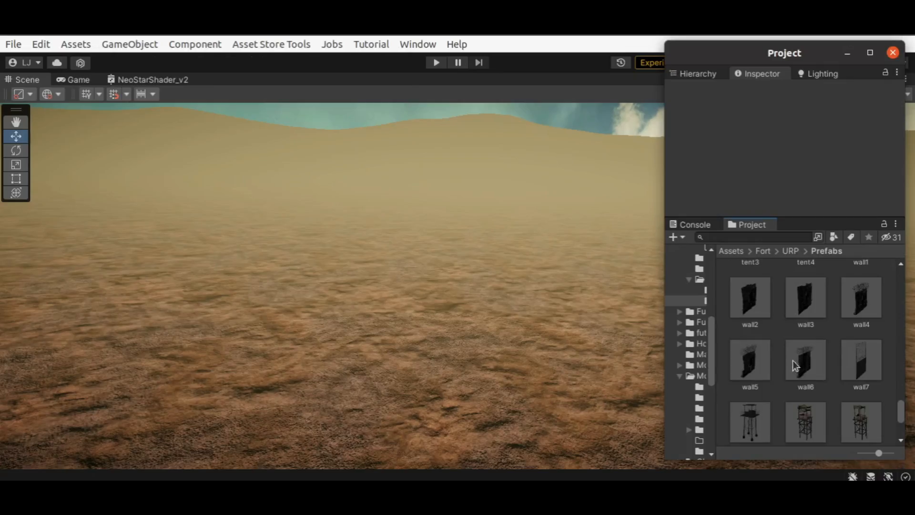Open the GameObject menu
The width and height of the screenshot is (915, 515).
(130, 44)
